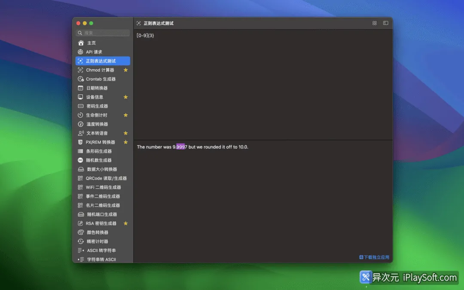This screenshot has height=290, width=464.
Task: Click the speaking-person icon for 文本转语音
Action: (x=80, y=133)
